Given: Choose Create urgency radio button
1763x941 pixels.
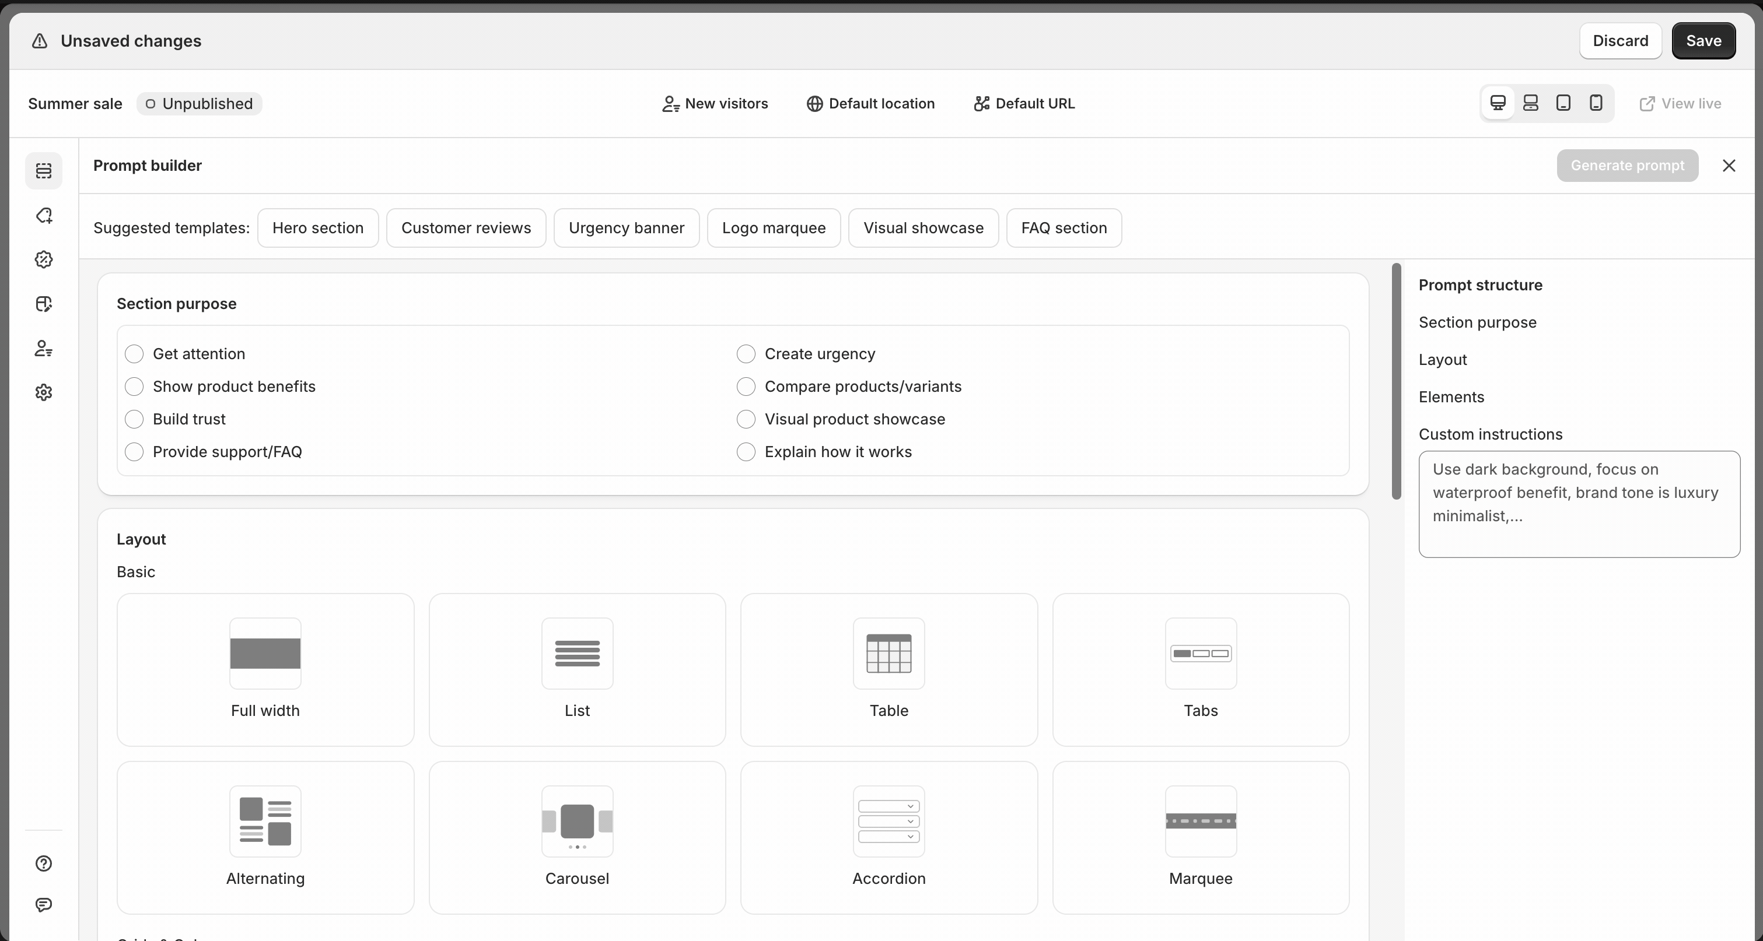Looking at the screenshot, I should tap(746, 354).
